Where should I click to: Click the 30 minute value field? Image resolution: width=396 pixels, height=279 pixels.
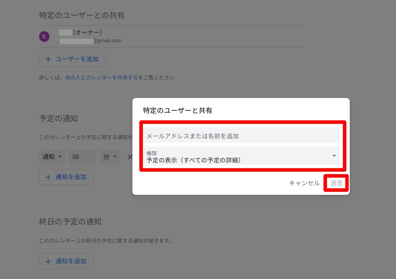click(82, 157)
